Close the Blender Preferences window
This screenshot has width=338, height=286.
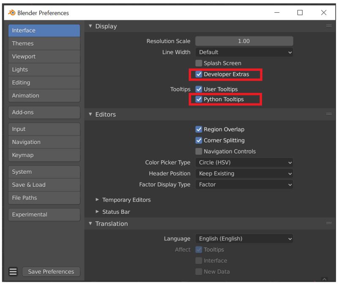324,13
